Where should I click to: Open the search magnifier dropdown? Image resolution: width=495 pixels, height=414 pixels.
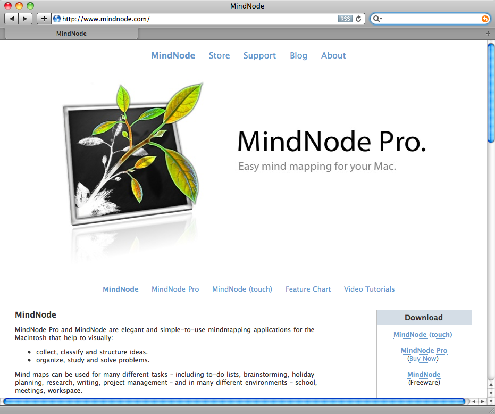coord(377,19)
